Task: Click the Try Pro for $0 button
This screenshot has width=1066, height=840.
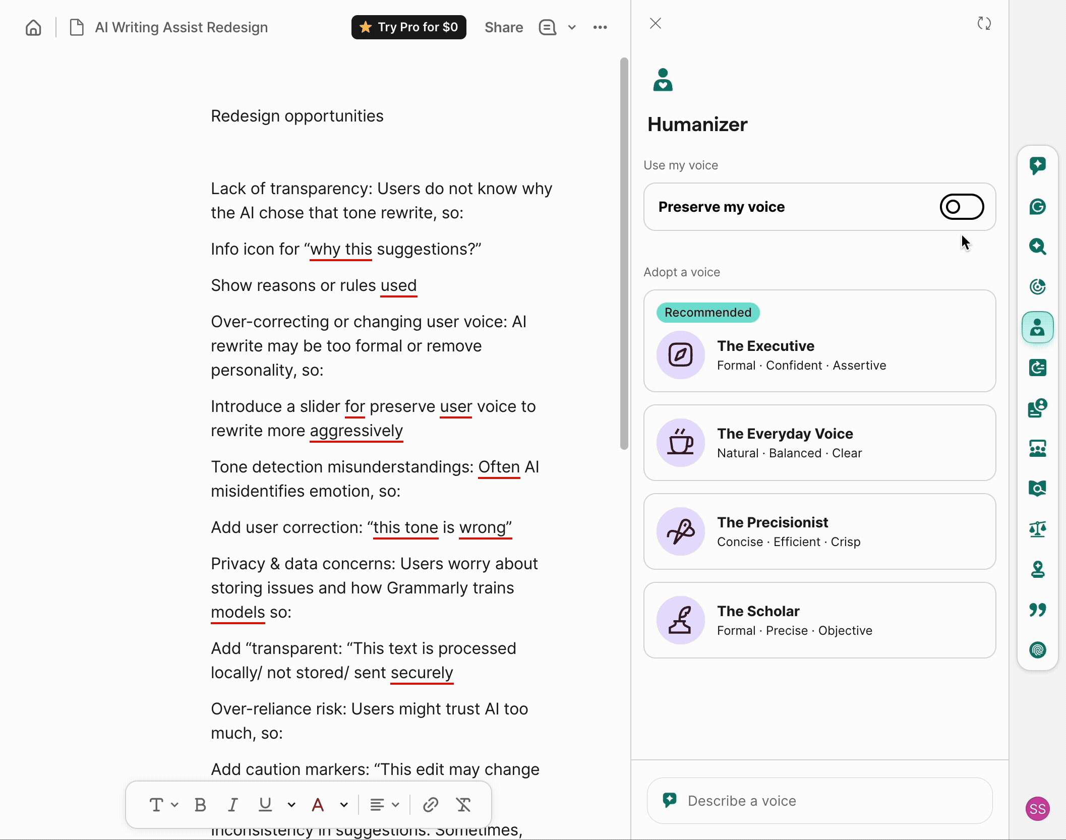Action: tap(408, 27)
